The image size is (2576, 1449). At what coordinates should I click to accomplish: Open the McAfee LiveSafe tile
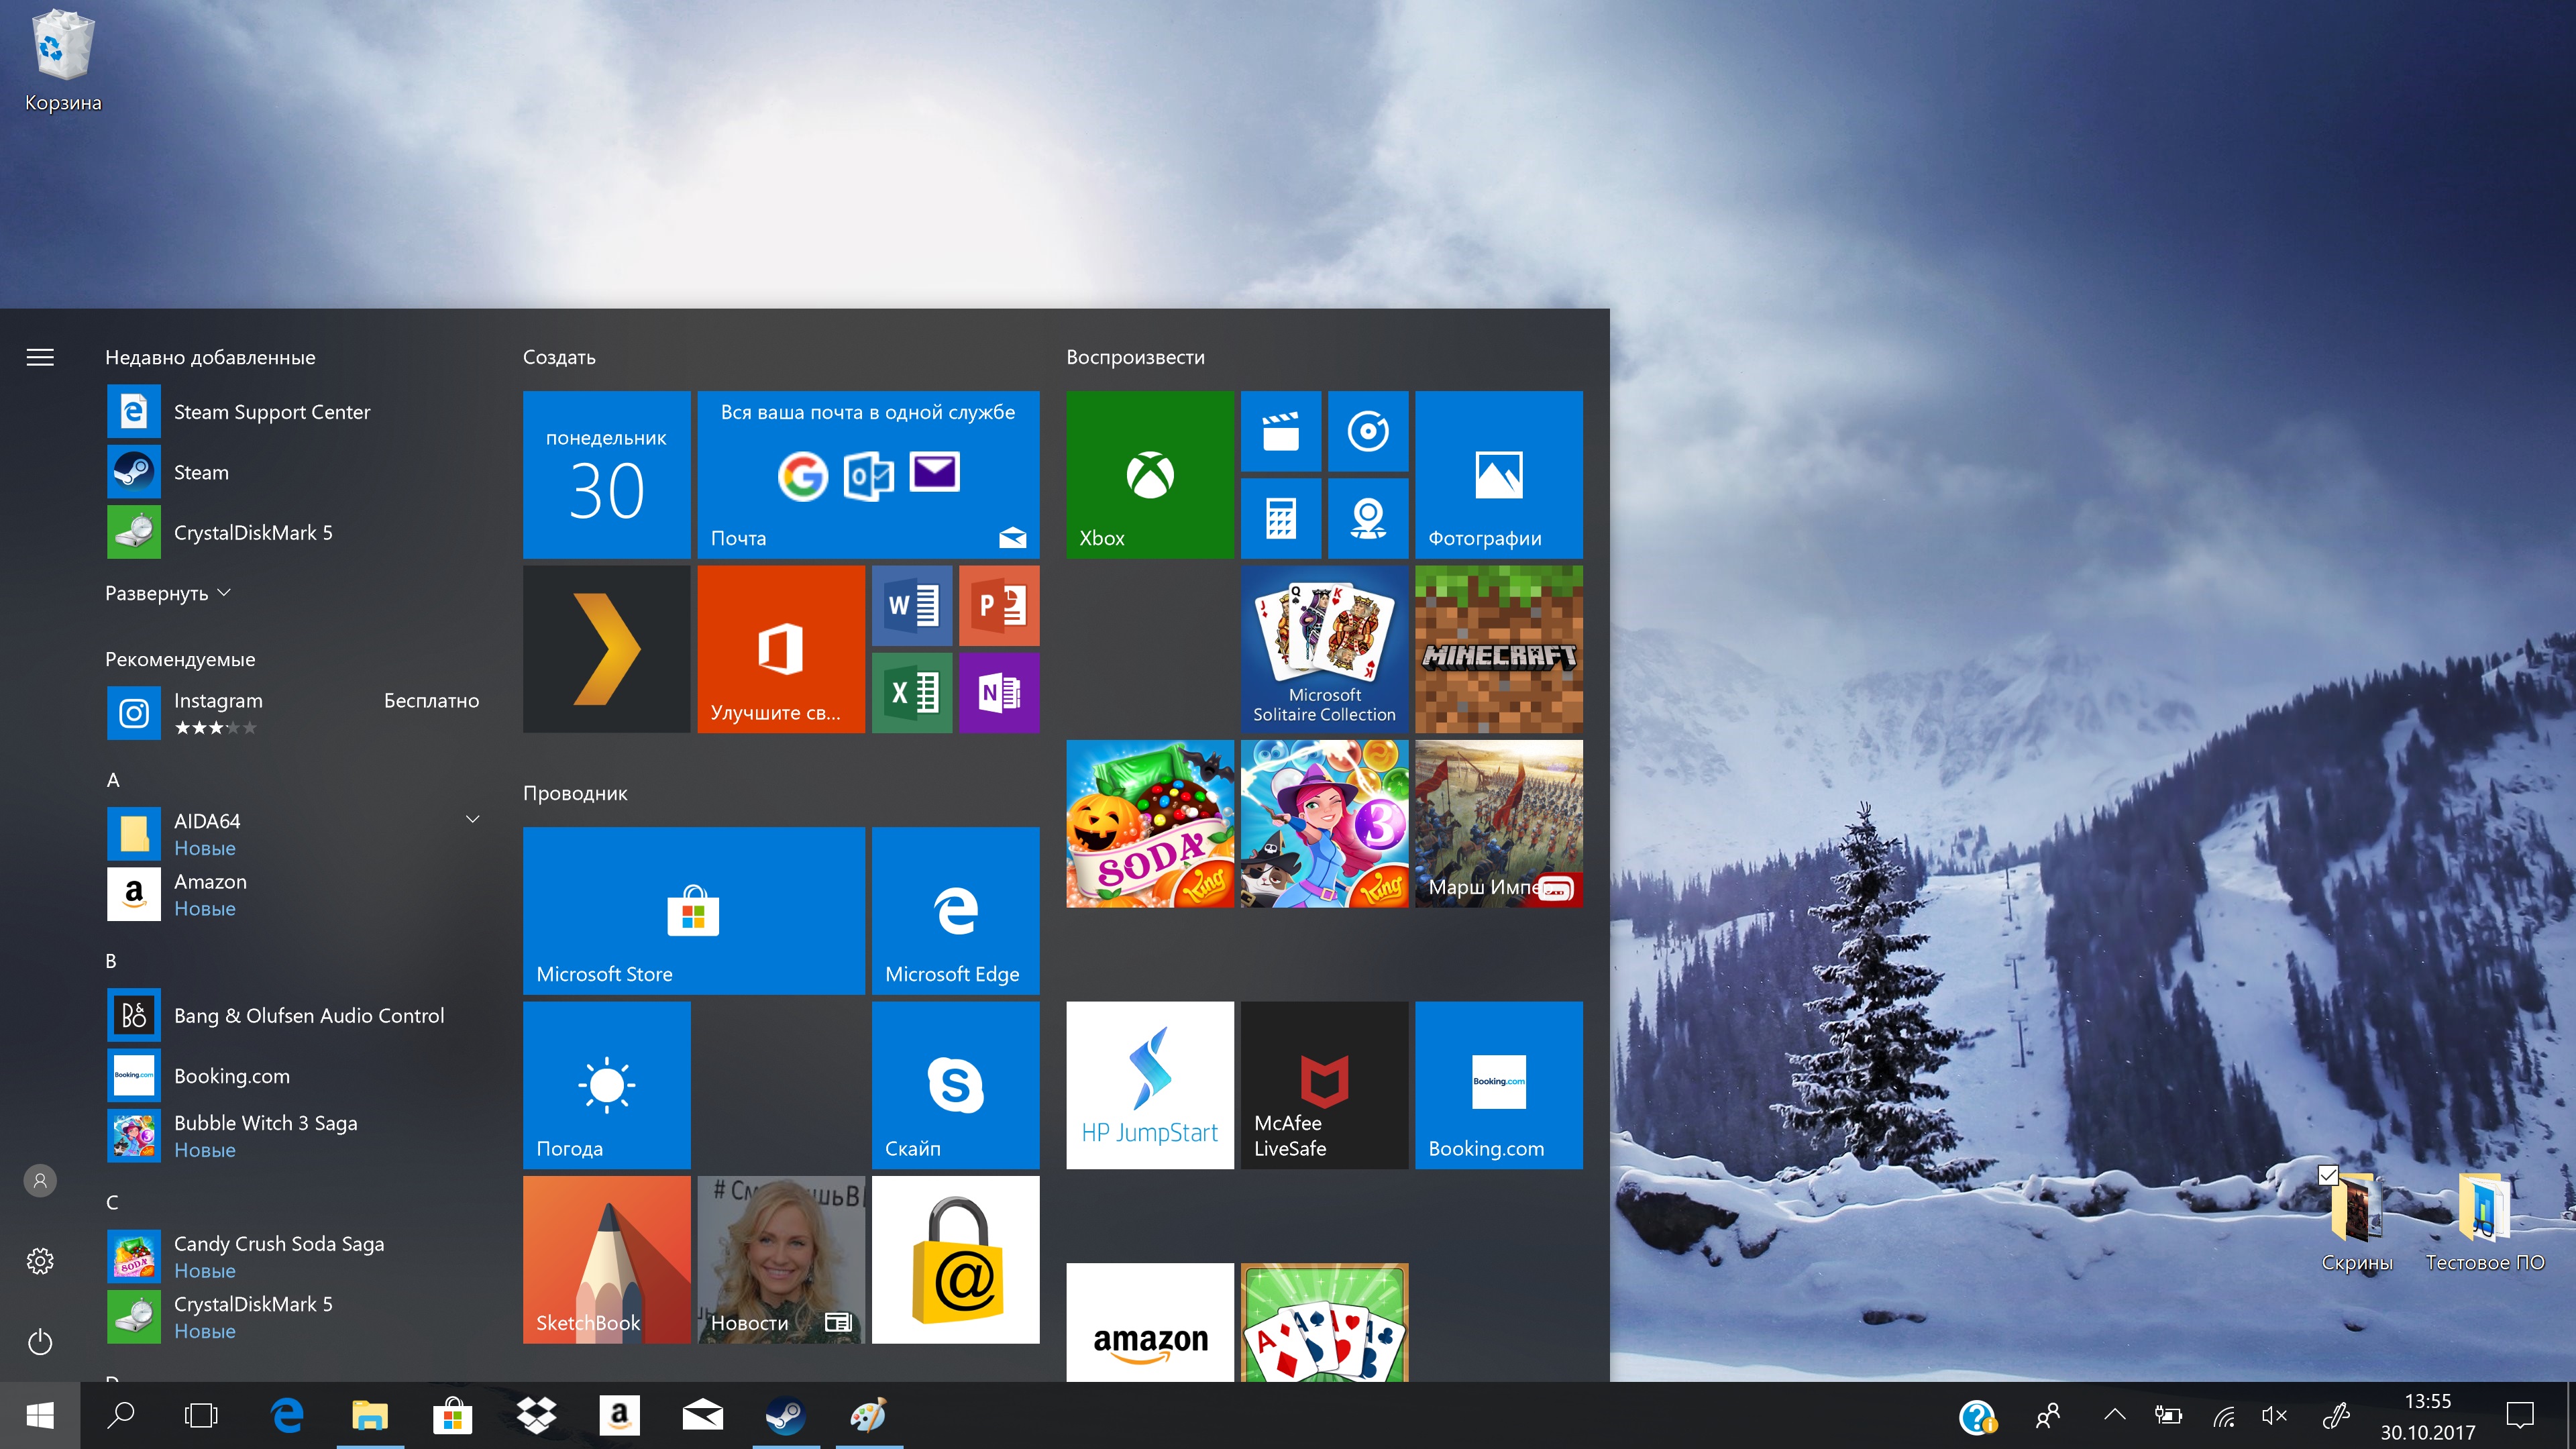click(x=1324, y=1085)
